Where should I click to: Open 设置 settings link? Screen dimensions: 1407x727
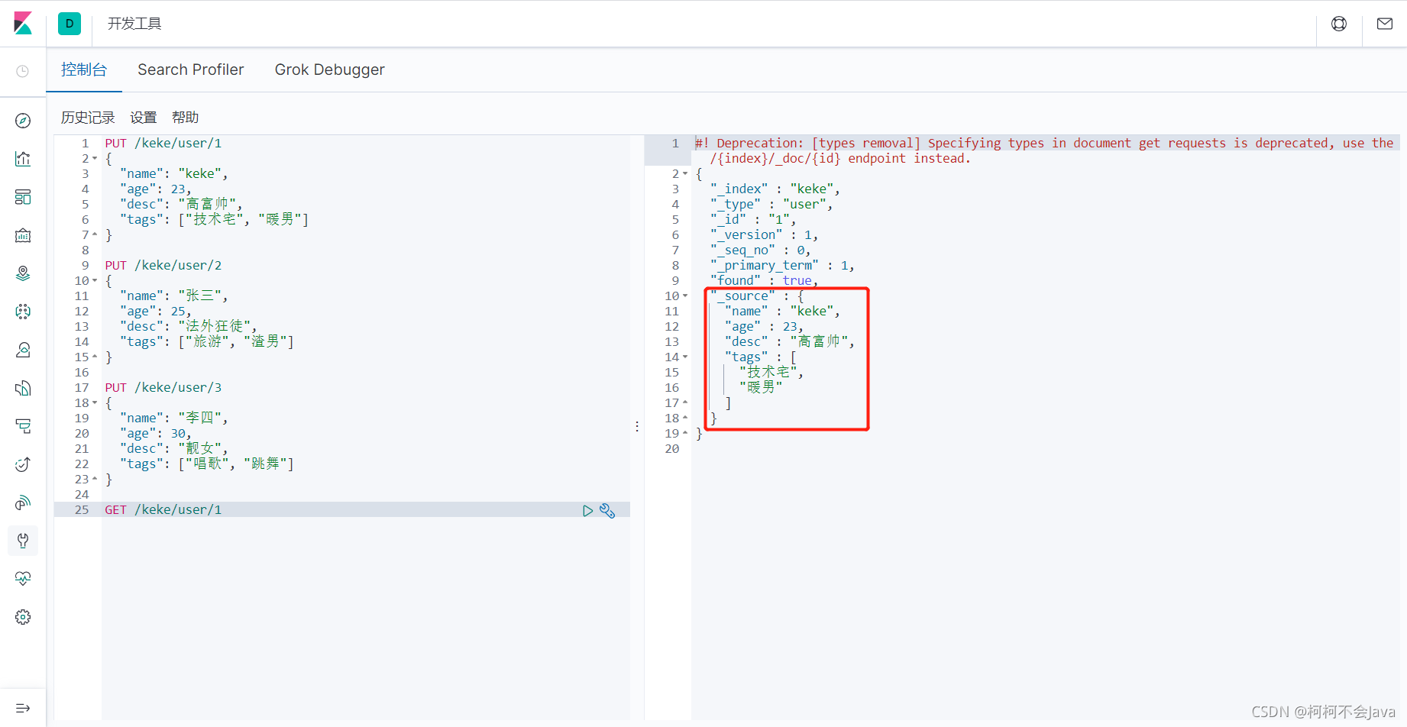[144, 118]
